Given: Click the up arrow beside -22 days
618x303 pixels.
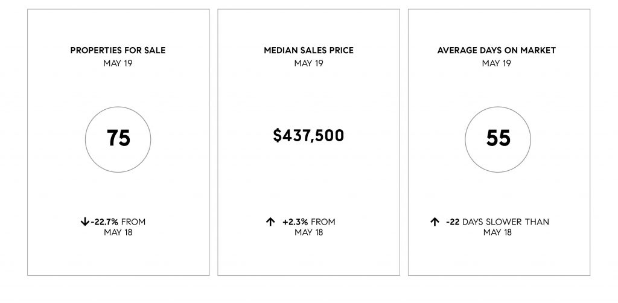Looking at the screenshot, I should pyautogui.click(x=435, y=222).
